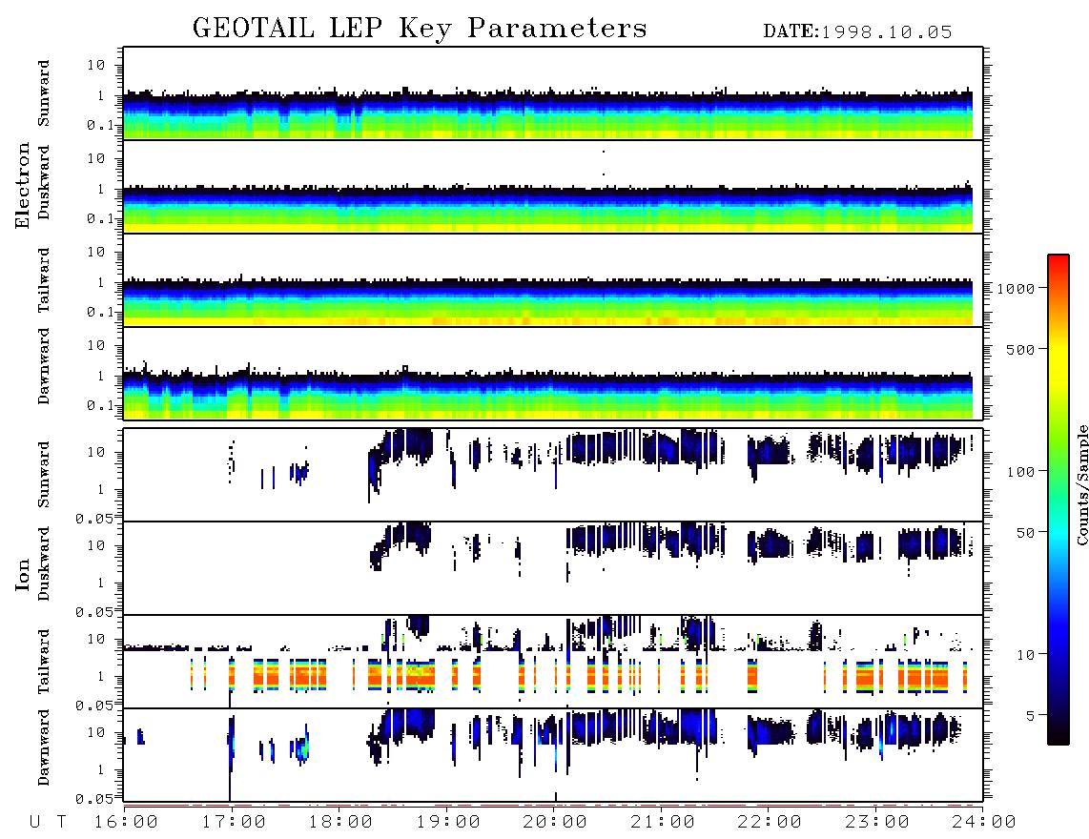Select the Ion "Tailward" panel label
The height and width of the screenshot is (839, 1089).
coord(44,662)
